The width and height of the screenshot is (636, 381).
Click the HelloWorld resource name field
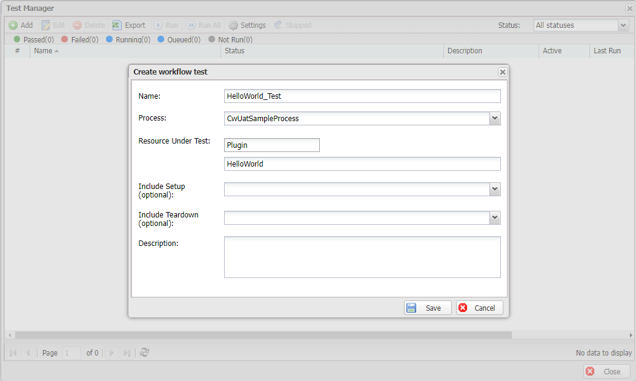click(x=362, y=164)
